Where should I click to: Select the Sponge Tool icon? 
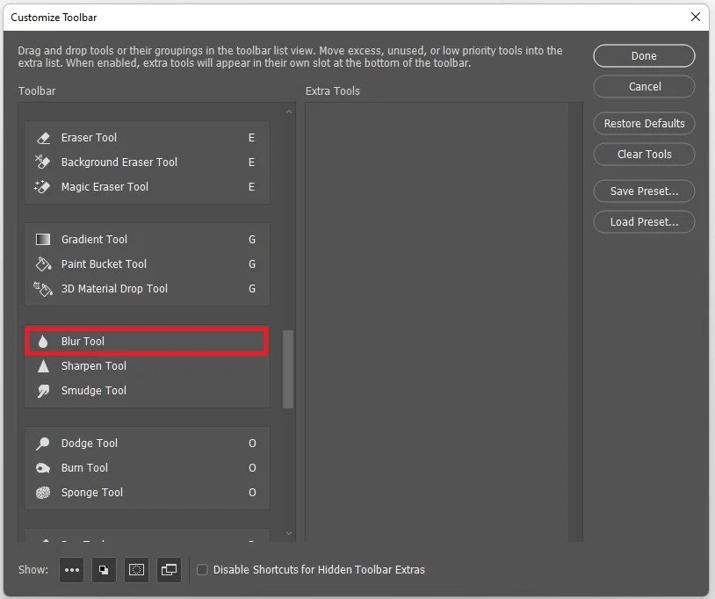(43, 492)
